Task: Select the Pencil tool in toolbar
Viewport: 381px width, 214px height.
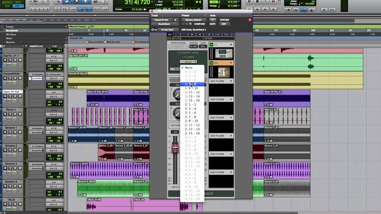Action: click(104, 1)
